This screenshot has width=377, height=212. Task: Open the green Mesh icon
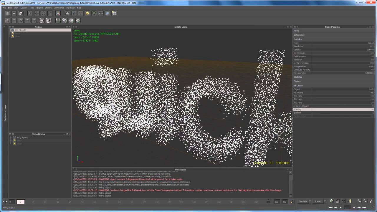[94, 13]
